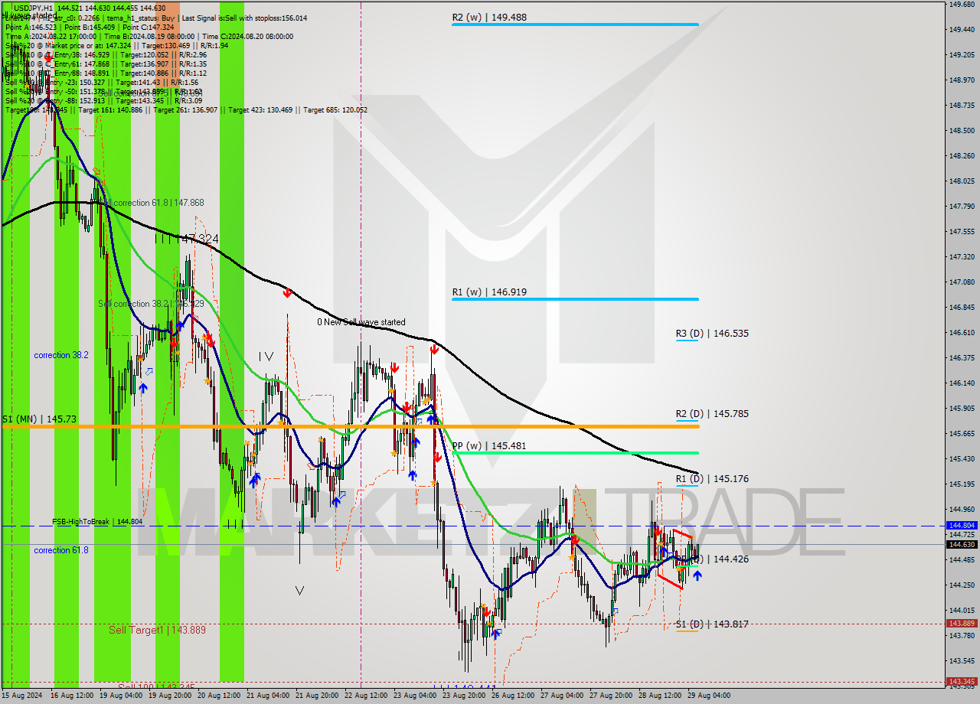This screenshot has height=704, width=980.
Task: Click the red 143.345 price tag
Action: point(962,681)
